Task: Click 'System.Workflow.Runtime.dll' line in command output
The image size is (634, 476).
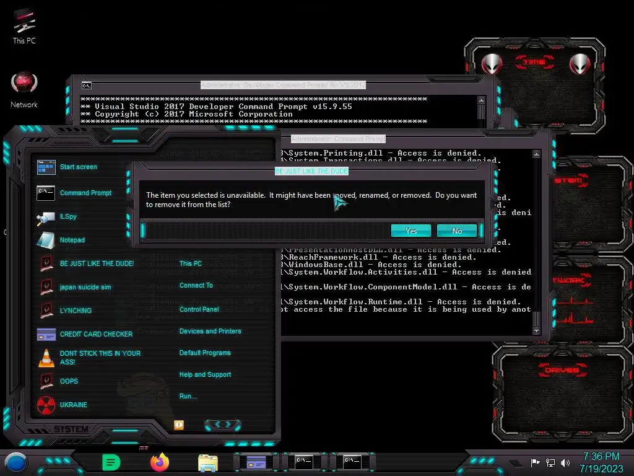Action: pos(401,302)
